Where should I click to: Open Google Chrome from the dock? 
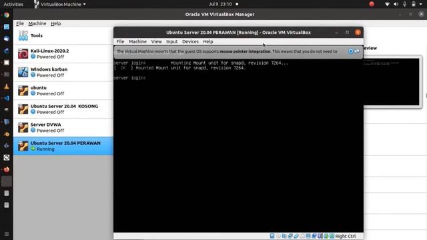coord(7,15)
